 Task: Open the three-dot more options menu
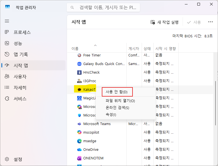click(x=211, y=22)
